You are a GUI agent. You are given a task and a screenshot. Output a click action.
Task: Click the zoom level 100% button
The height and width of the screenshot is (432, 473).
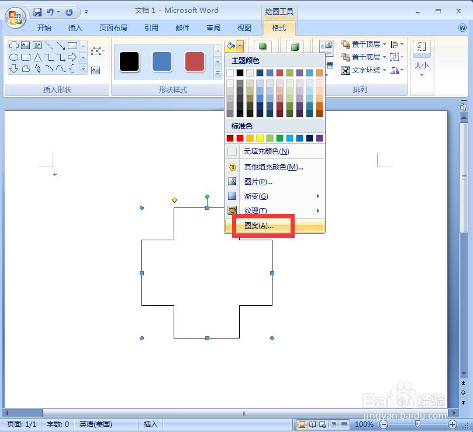pos(364,424)
